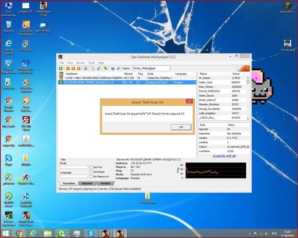Open the Skype desktop shortcut
This screenshot has height=238, width=298.
tap(9, 160)
